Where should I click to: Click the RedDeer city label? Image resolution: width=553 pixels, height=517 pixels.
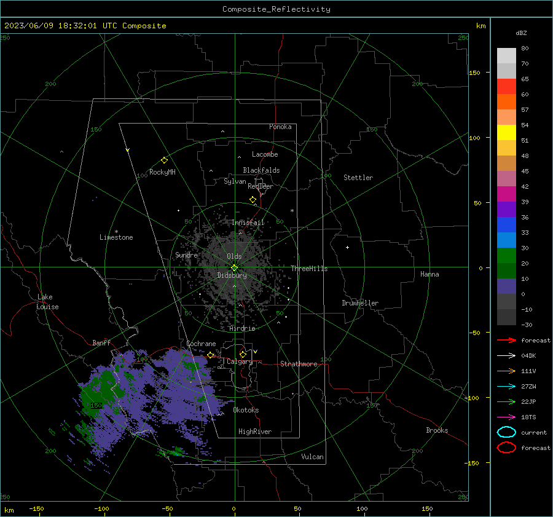coord(261,186)
